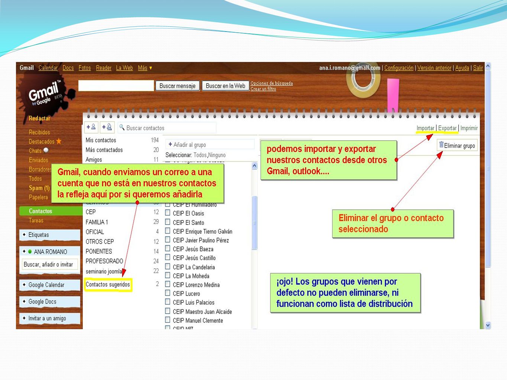Screen dimensions: 507x380
Task: Check the CEIP Jesús Castillo checkbox
Action: pos(168,258)
